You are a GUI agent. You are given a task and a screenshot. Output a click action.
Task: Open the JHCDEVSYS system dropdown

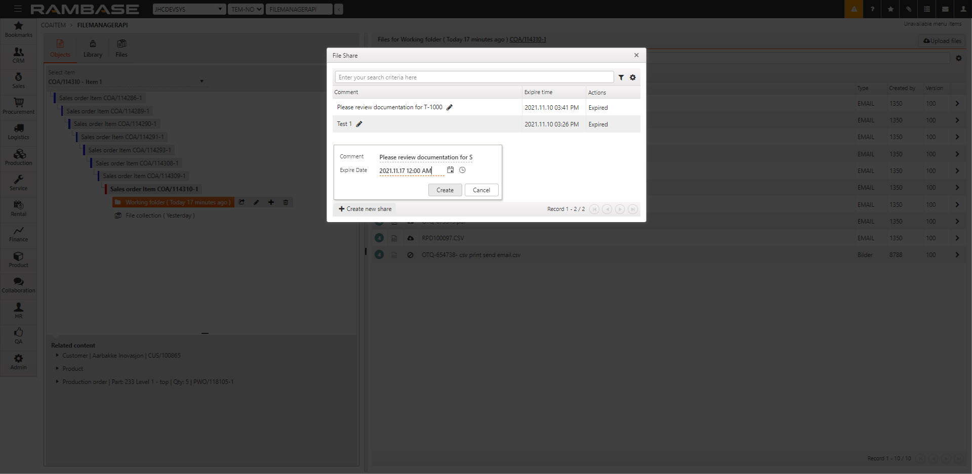click(x=189, y=9)
